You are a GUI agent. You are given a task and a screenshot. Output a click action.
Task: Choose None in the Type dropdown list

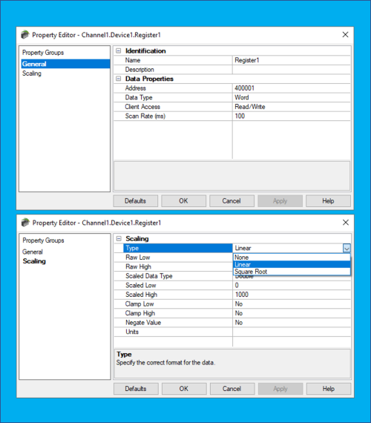tap(292, 257)
